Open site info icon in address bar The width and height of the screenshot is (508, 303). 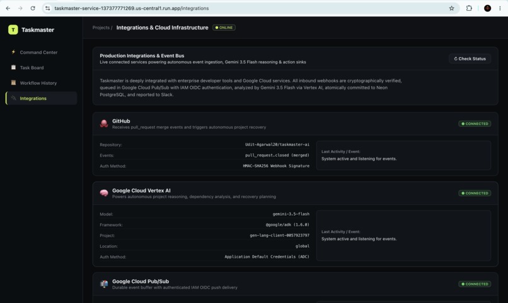pos(48,8)
